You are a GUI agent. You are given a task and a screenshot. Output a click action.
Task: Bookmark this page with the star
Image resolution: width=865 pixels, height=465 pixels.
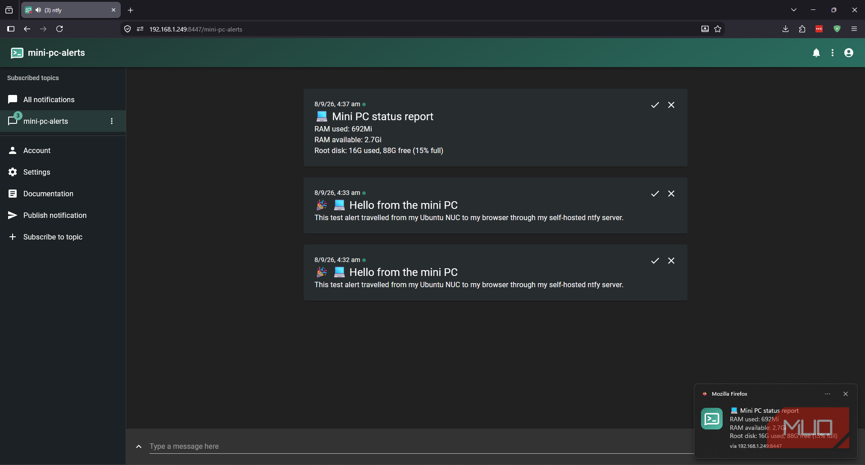click(718, 29)
